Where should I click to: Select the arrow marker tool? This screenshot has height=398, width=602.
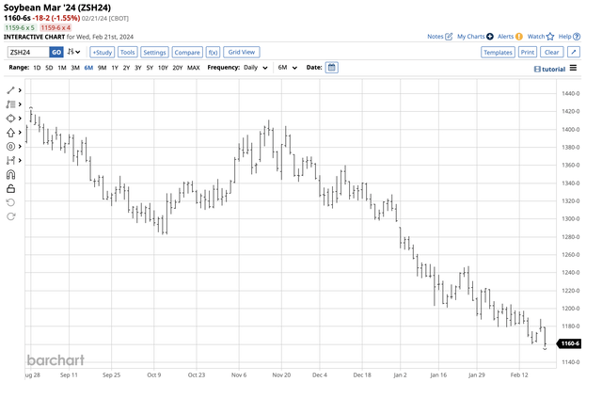coord(10,133)
